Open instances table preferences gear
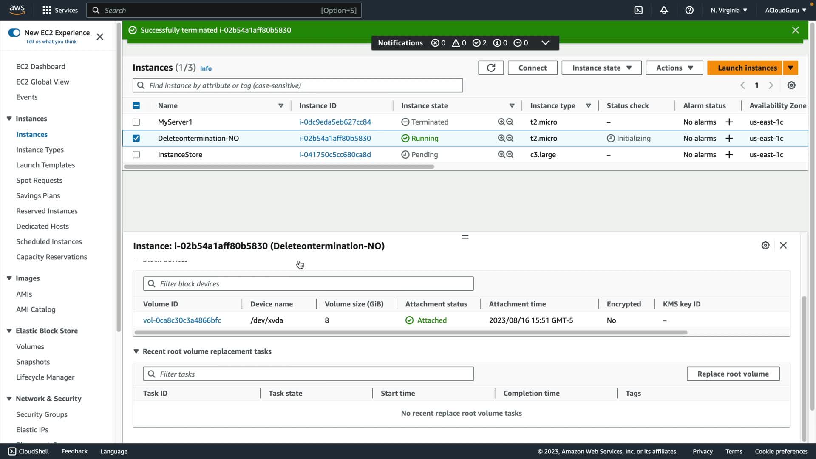816x459 pixels. [x=791, y=85]
